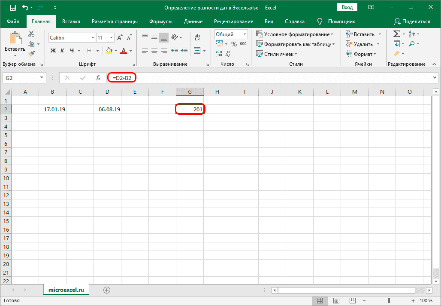Open the Формулы ribbon tab

[161, 21]
